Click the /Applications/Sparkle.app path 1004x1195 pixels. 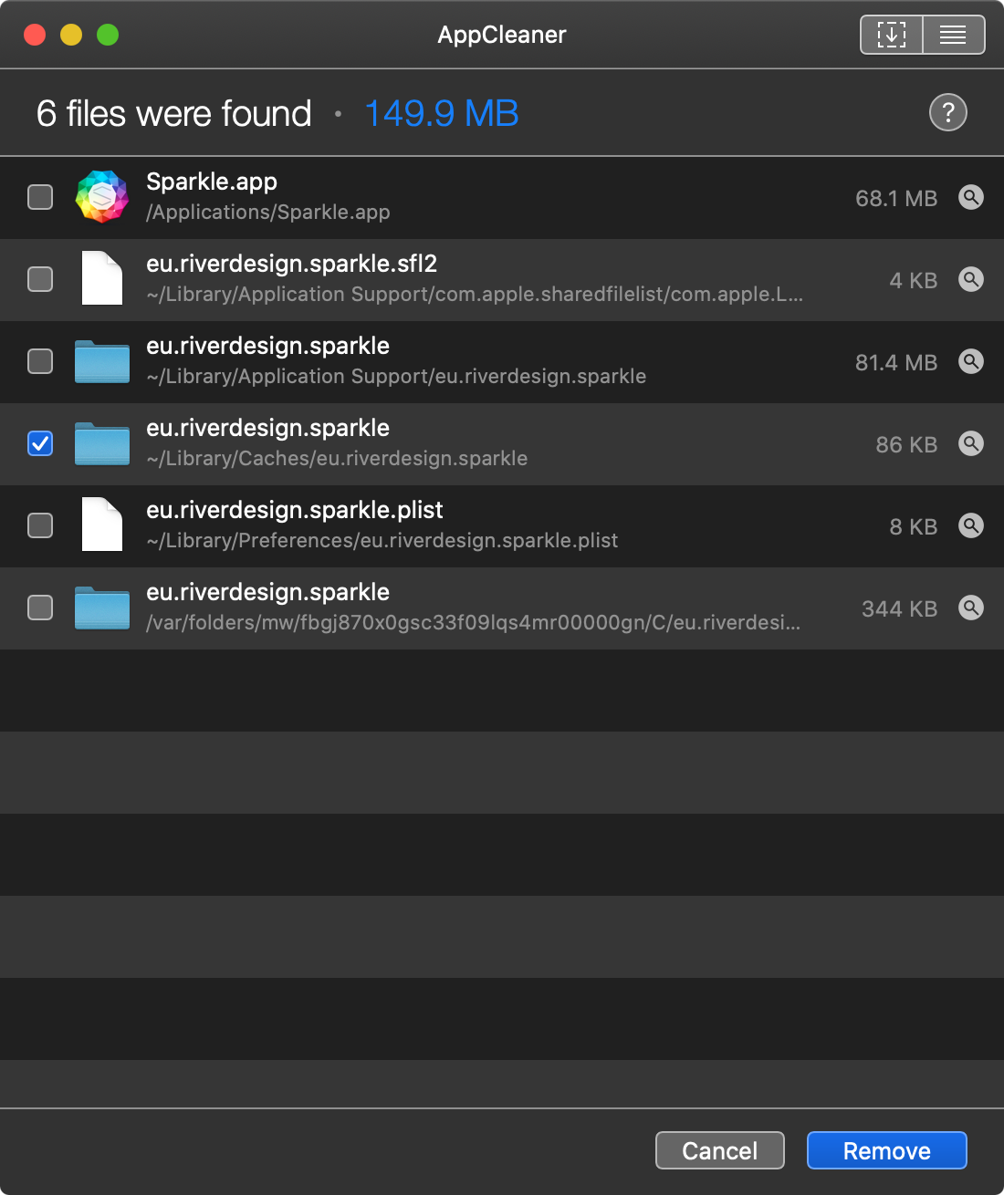pos(268,213)
